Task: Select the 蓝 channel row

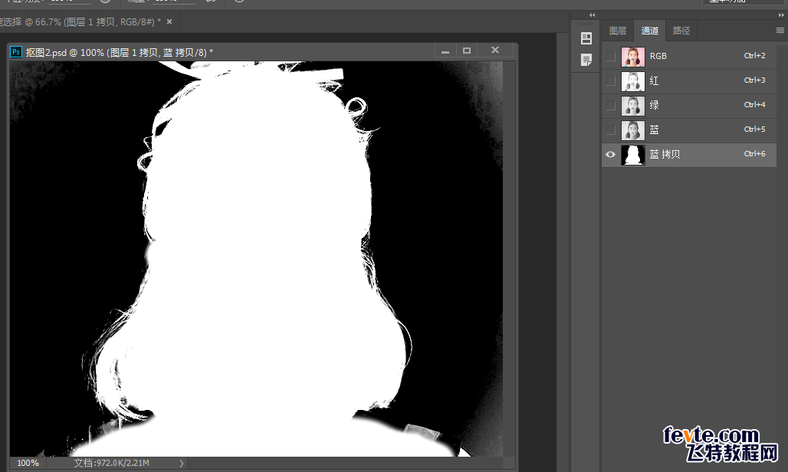Action: tap(689, 130)
